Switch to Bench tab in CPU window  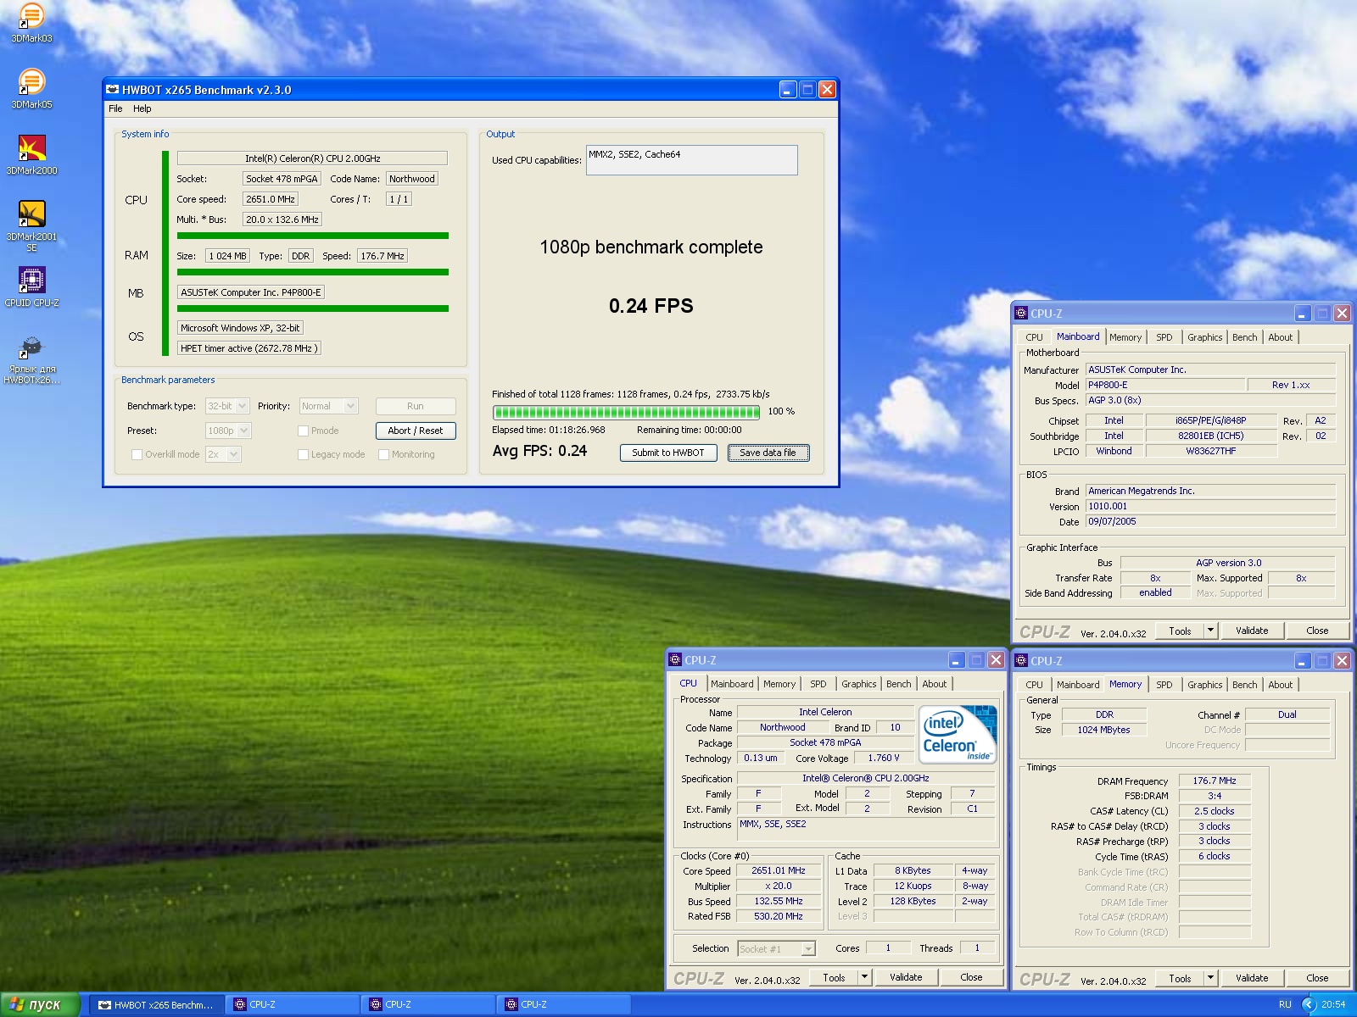898,684
